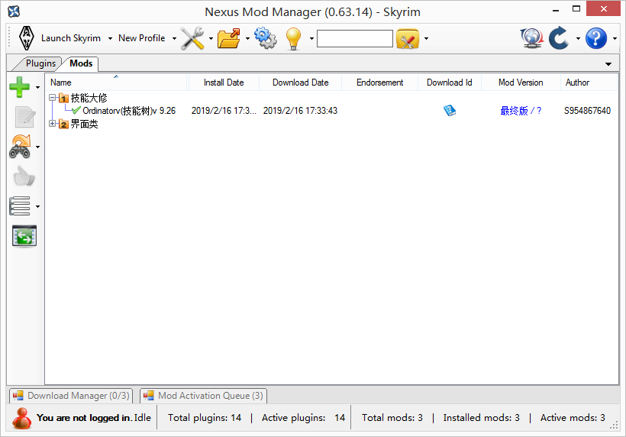Sort mods by Install Date column
Screen dimensions: 626x437
pyautogui.click(x=224, y=83)
